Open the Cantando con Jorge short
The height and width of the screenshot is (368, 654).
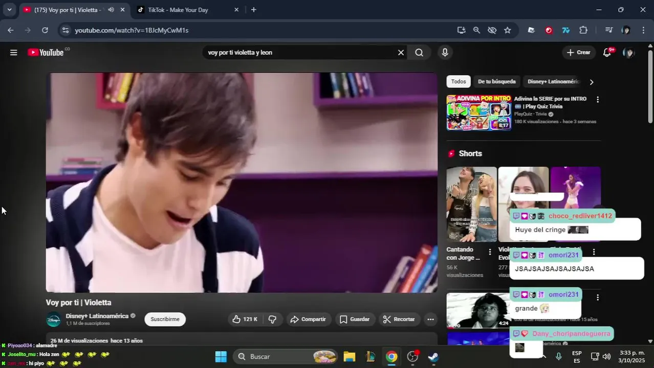471,204
